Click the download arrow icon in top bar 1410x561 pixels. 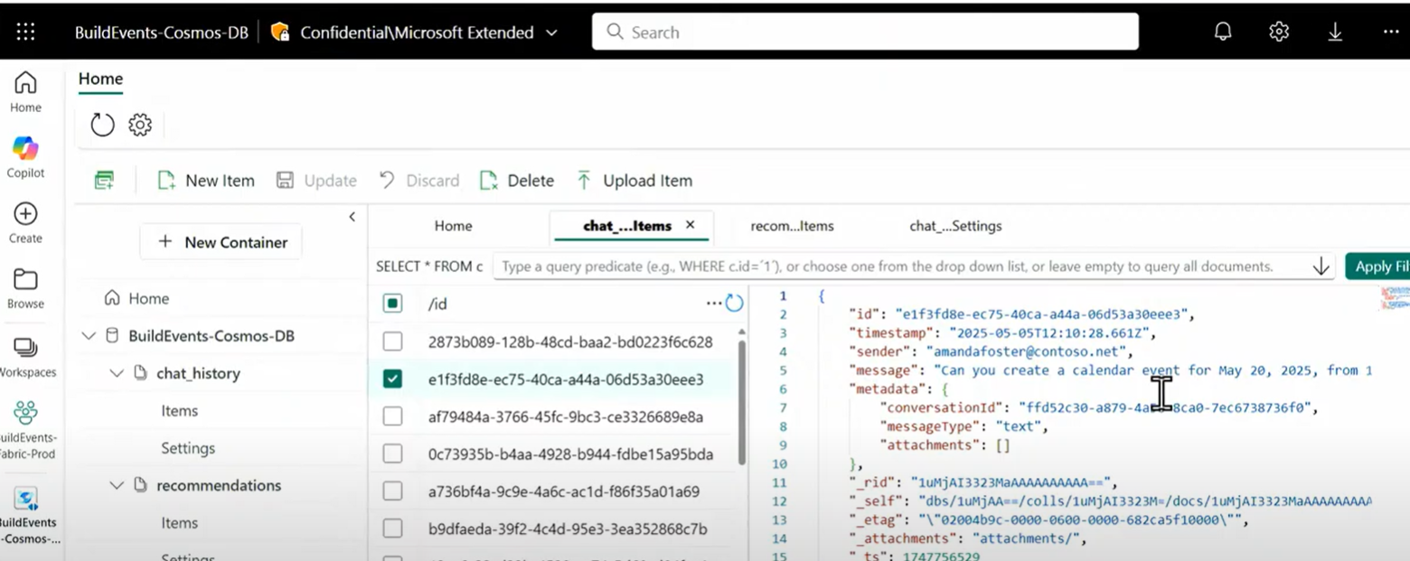click(1335, 33)
